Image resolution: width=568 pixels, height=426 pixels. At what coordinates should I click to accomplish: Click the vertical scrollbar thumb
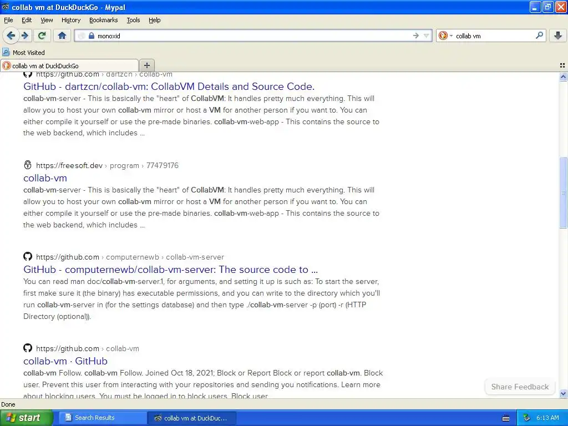563,192
